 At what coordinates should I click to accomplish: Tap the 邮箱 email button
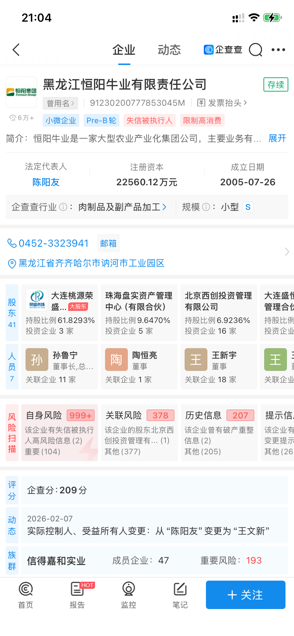tap(108, 243)
